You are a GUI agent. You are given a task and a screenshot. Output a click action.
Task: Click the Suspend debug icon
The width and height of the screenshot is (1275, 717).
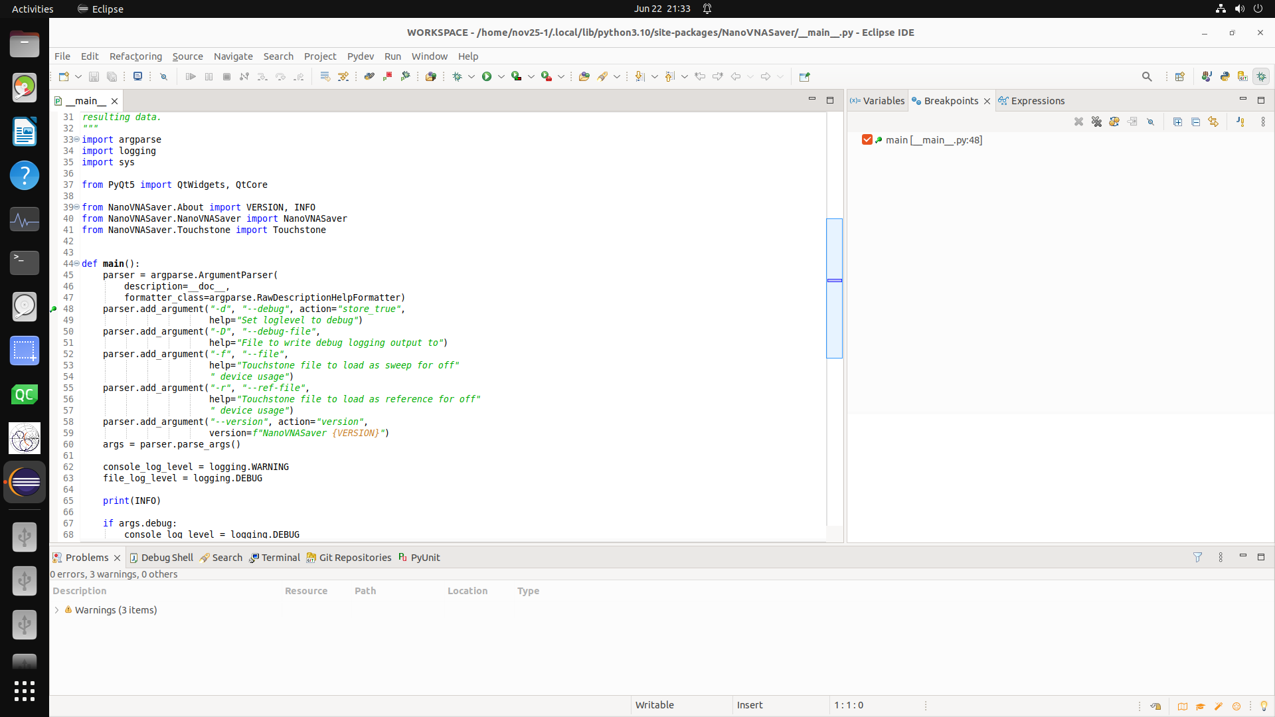(x=209, y=77)
